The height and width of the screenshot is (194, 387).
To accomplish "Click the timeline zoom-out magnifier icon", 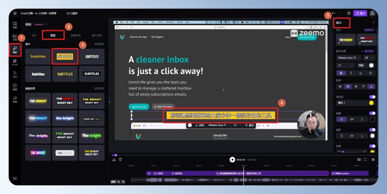I will pyautogui.click(x=119, y=182).
